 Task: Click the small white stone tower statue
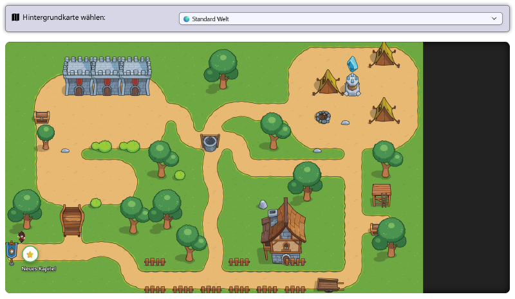(352, 85)
